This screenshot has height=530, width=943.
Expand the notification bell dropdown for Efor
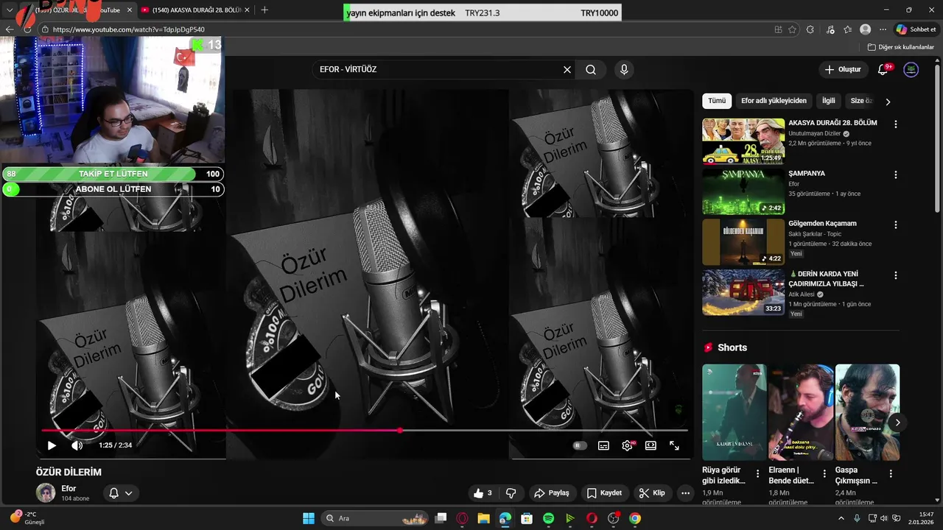click(x=121, y=493)
